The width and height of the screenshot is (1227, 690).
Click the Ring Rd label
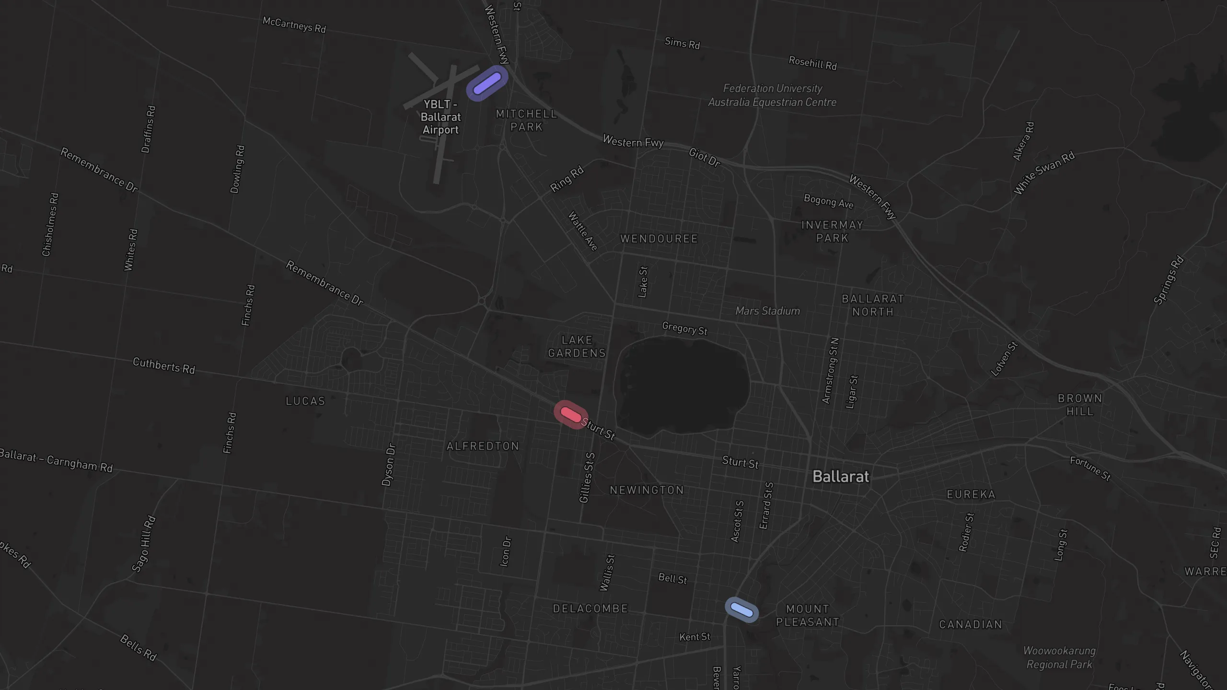tap(567, 179)
